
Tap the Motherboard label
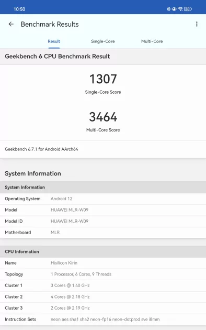[18, 233]
